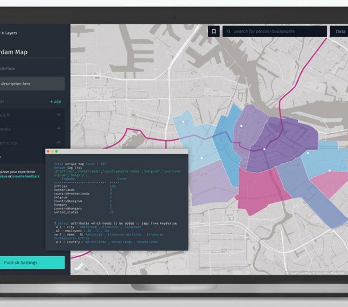This screenshot has width=348, height=307.
Task: Open the provide feedback link
Action: click(x=26, y=176)
